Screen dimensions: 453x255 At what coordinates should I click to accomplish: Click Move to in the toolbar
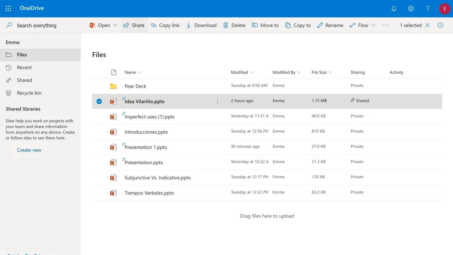(265, 25)
